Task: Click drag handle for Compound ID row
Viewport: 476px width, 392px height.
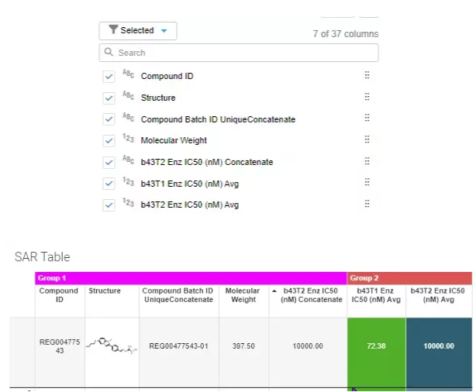Action: point(367,76)
